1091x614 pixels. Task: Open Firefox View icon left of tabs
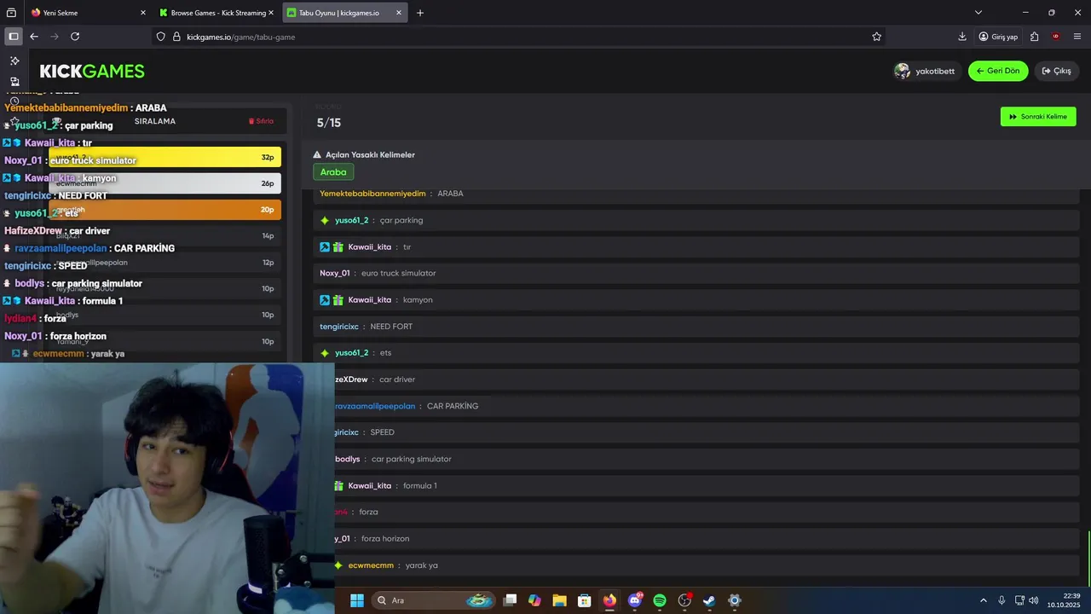click(x=12, y=13)
